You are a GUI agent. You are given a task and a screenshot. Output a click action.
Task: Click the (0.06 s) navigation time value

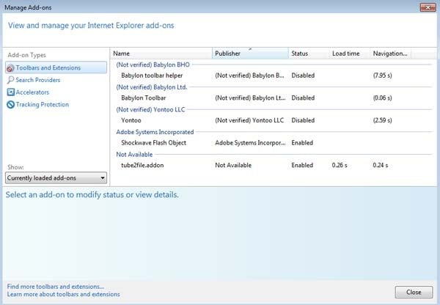[x=383, y=98]
